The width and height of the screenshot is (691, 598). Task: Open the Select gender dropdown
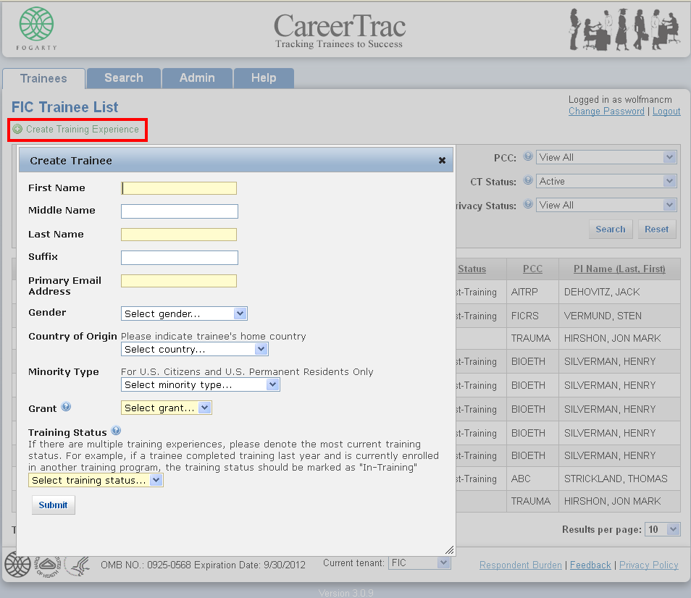point(184,314)
